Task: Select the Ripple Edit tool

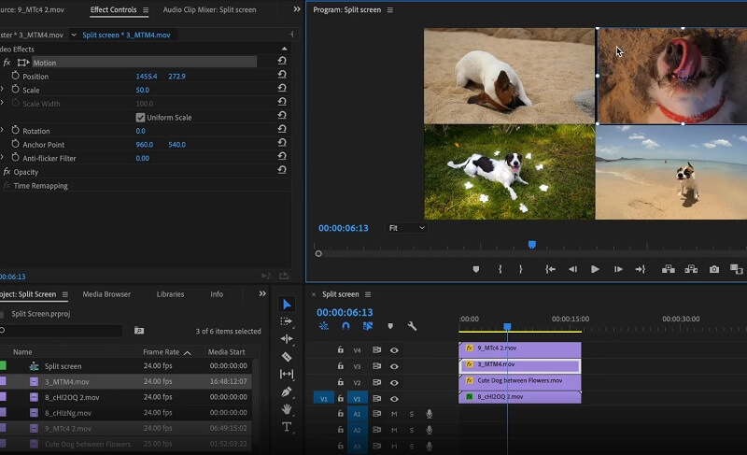Action: coord(287,339)
